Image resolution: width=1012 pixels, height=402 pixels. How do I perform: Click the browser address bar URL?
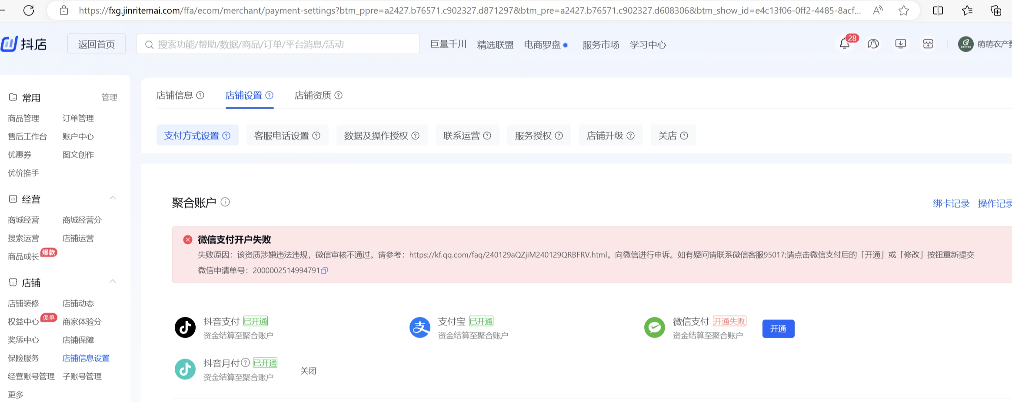pos(469,10)
